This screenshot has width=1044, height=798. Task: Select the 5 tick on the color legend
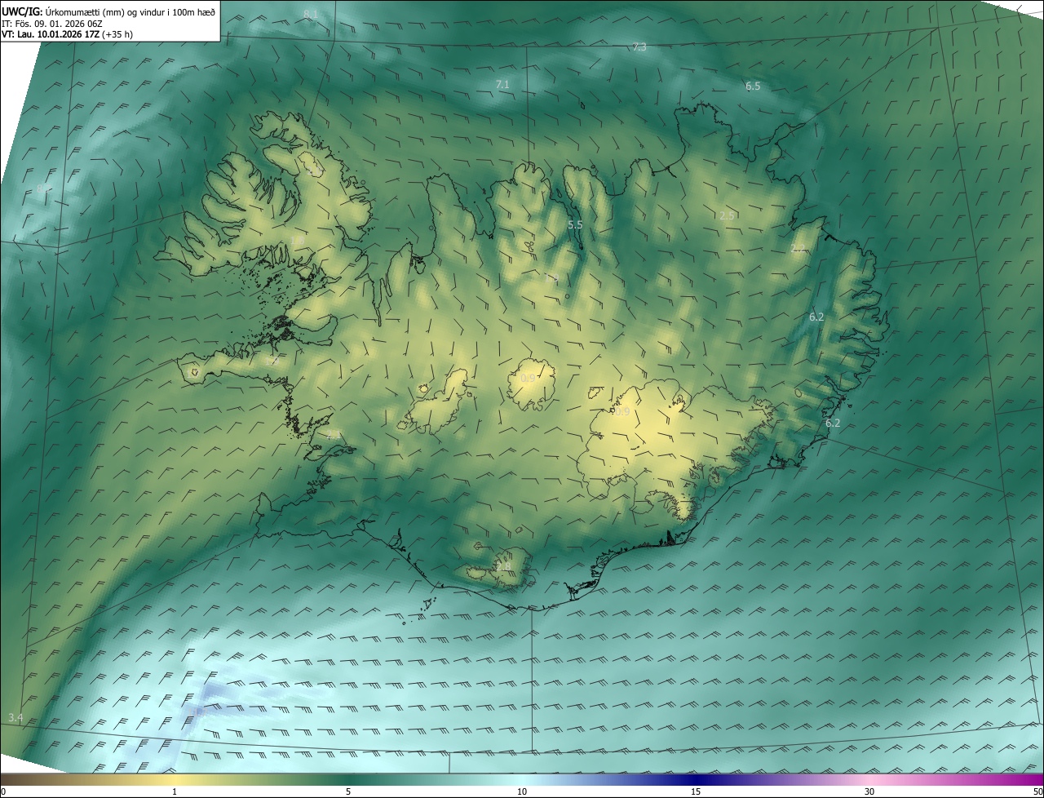coord(348,791)
